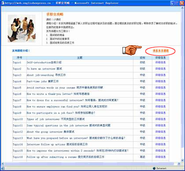Open detail link for Topic4 Part-time jobs
Screen dimensions: 185x171
[x=160, y=81]
